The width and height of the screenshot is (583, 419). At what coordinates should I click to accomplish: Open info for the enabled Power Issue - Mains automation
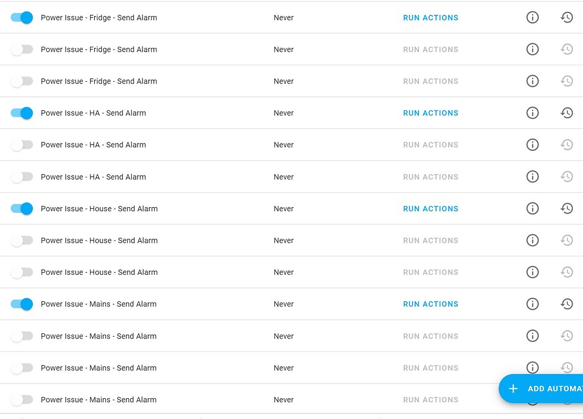(x=532, y=304)
